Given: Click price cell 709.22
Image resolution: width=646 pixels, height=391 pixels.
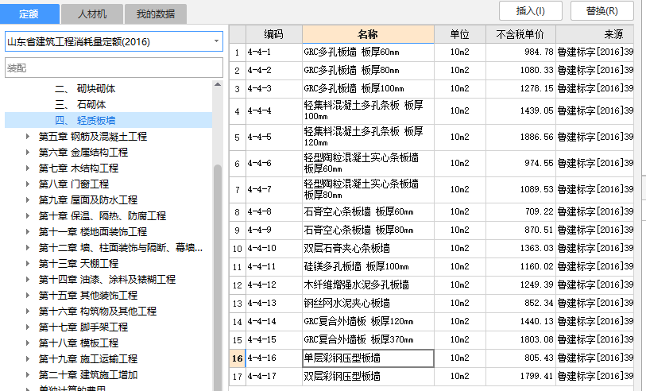Looking at the screenshot, I should click(520, 212).
